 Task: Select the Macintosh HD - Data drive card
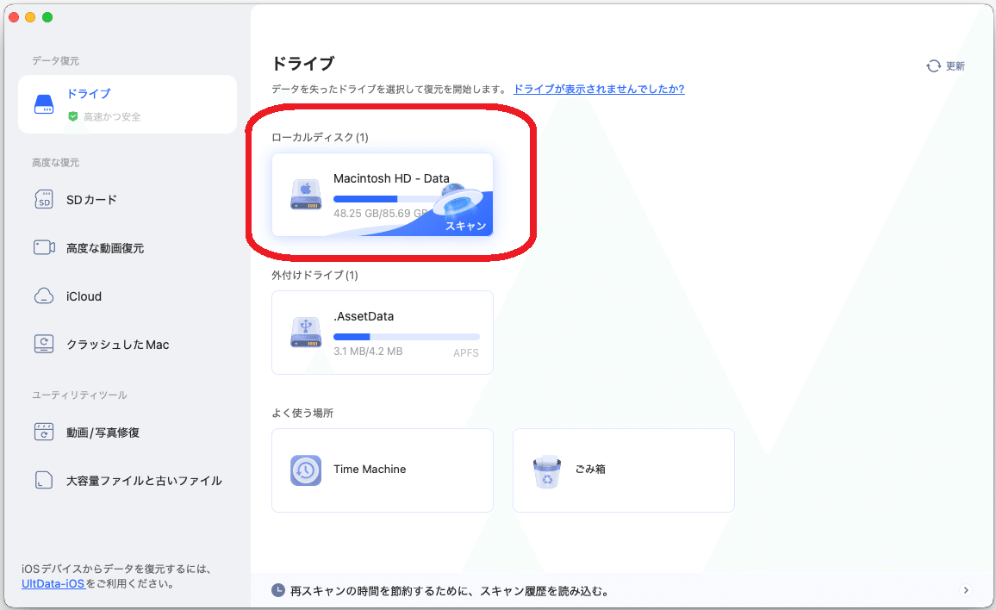click(382, 195)
